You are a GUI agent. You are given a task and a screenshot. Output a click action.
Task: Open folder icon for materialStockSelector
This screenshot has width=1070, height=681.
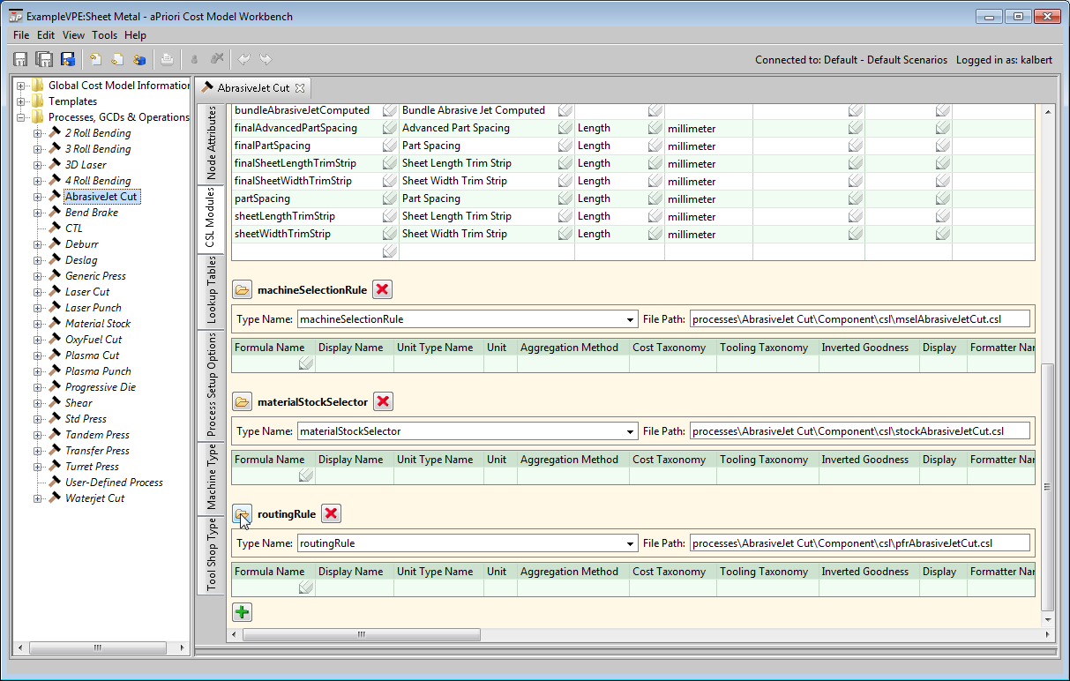pos(242,402)
